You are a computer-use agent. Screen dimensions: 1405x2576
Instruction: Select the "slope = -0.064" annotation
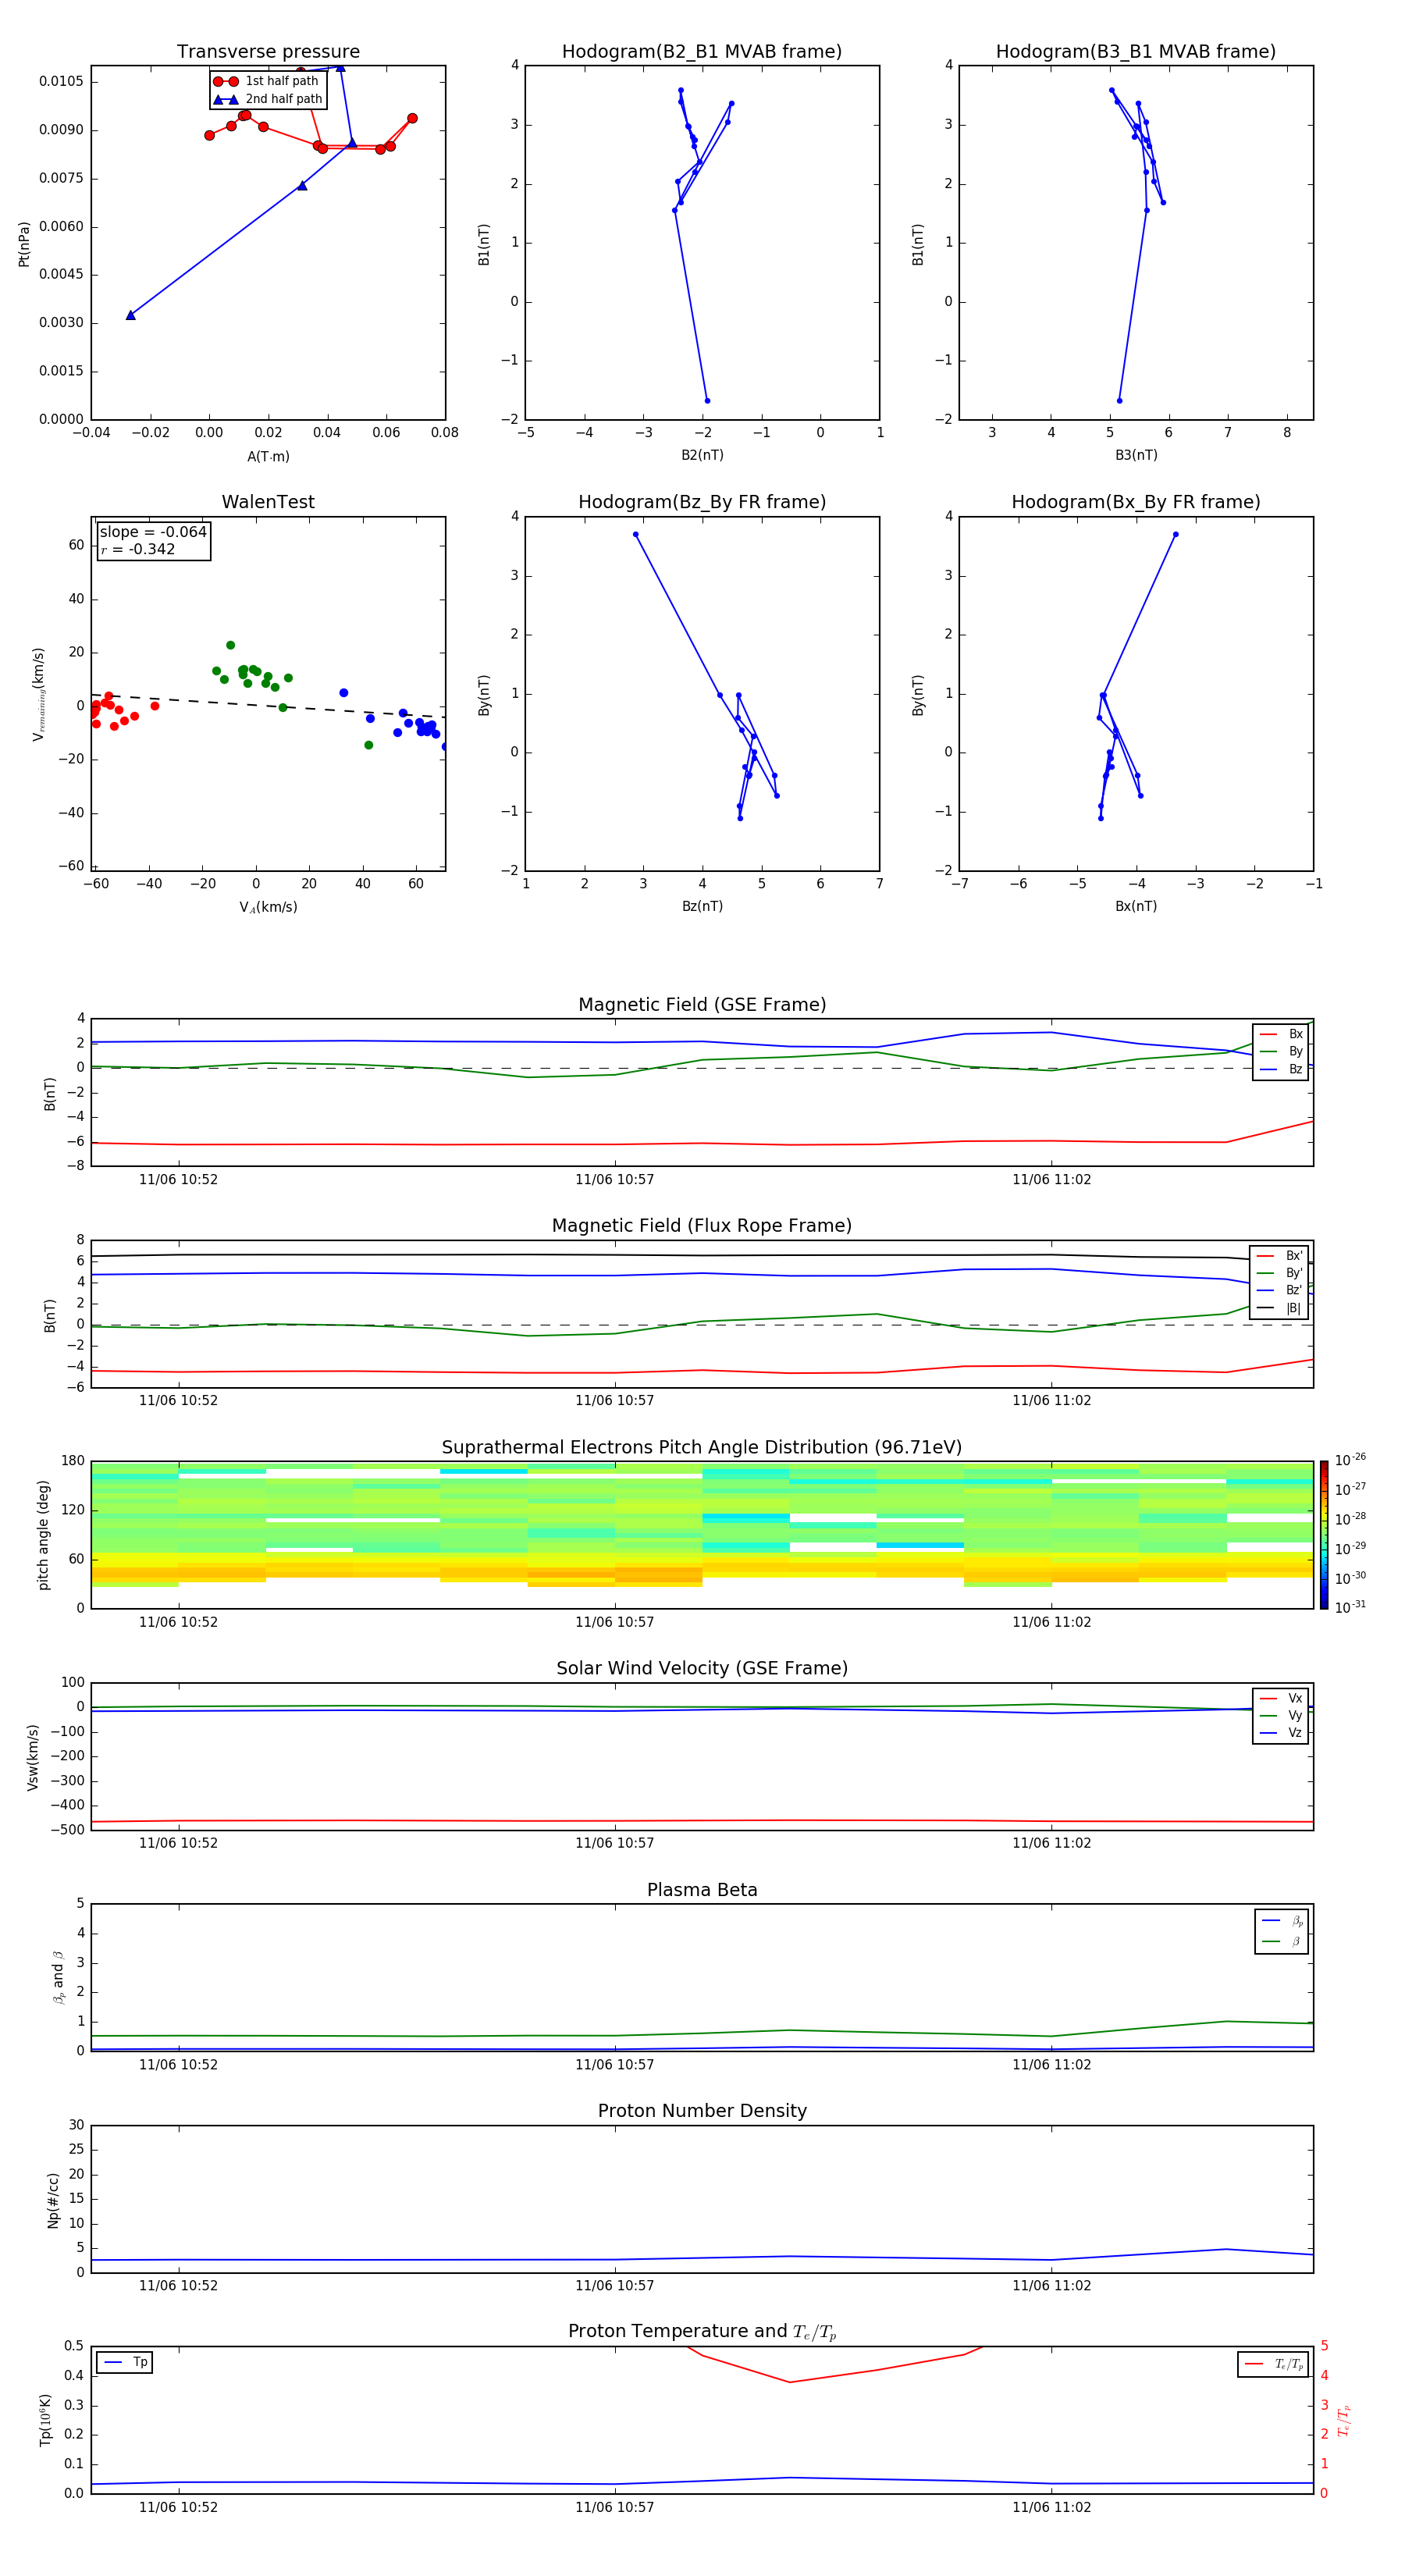pyautogui.click(x=153, y=532)
